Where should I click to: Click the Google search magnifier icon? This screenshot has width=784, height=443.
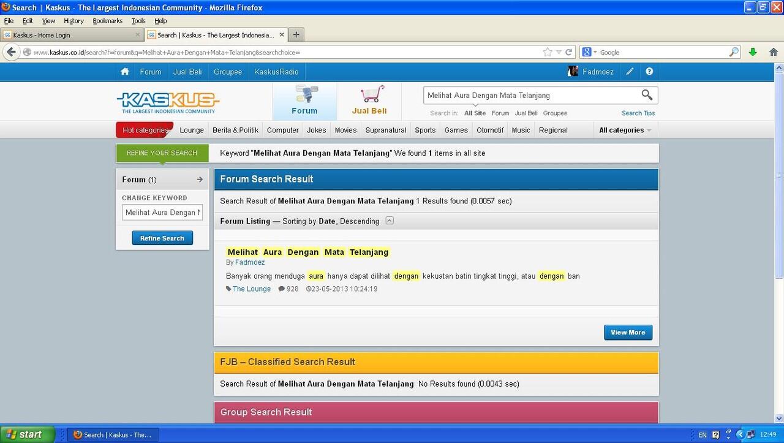[734, 52]
